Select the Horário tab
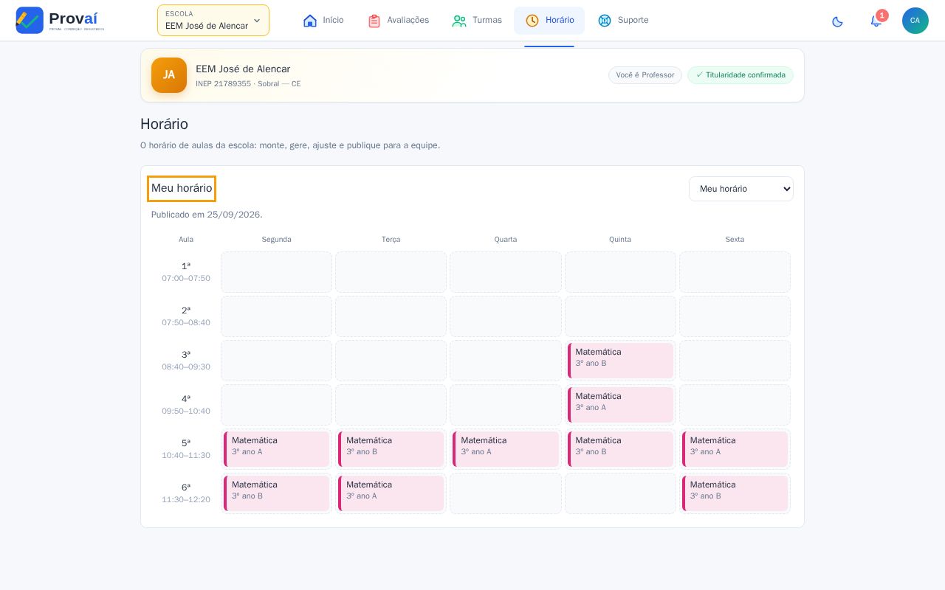The height and width of the screenshot is (590, 945). tap(549, 21)
